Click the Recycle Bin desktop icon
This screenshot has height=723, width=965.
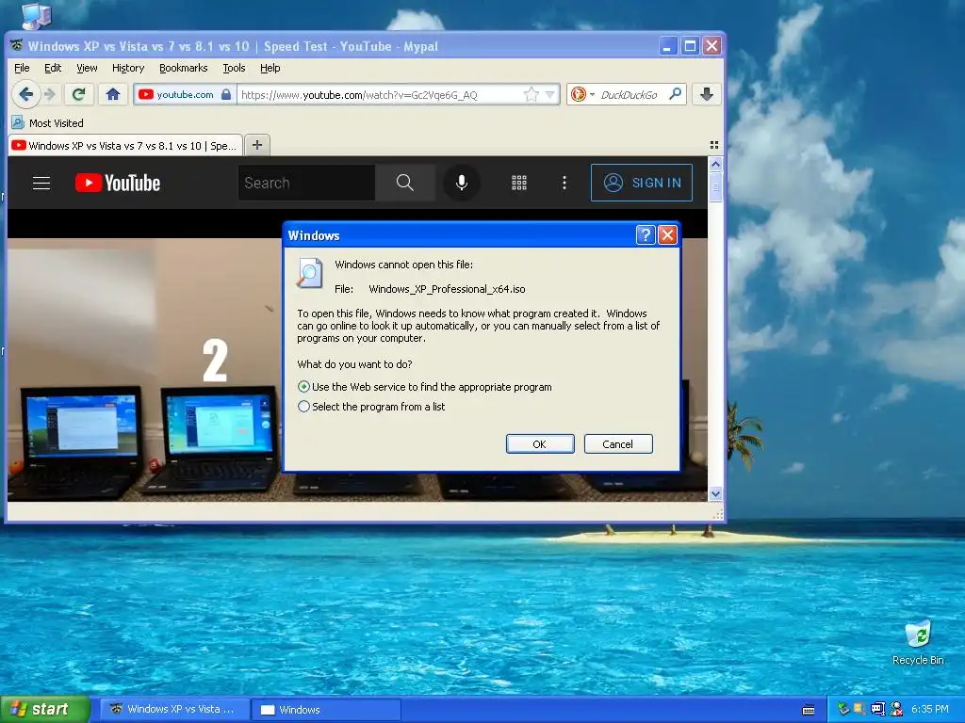[918, 643]
